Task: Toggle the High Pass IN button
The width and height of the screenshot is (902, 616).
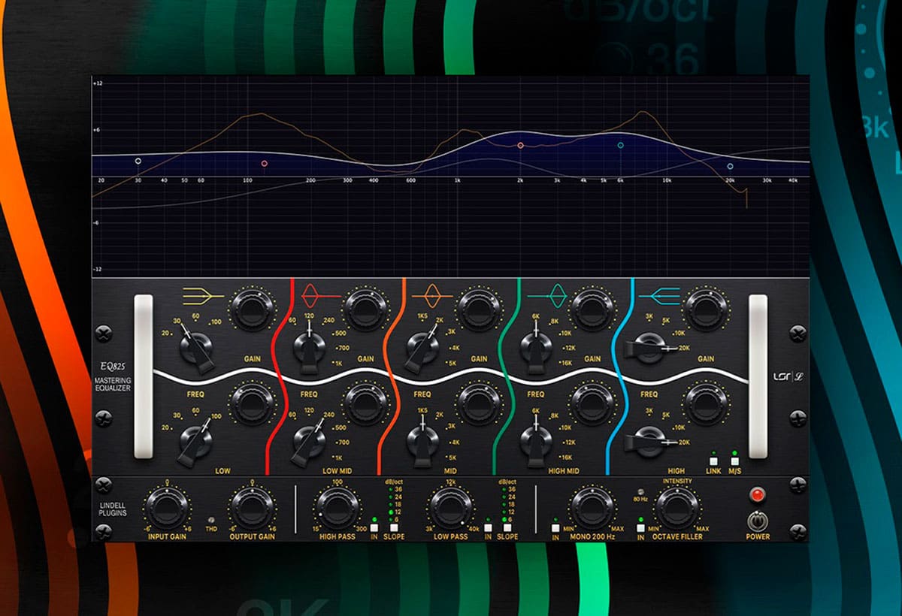Action: click(x=374, y=528)
